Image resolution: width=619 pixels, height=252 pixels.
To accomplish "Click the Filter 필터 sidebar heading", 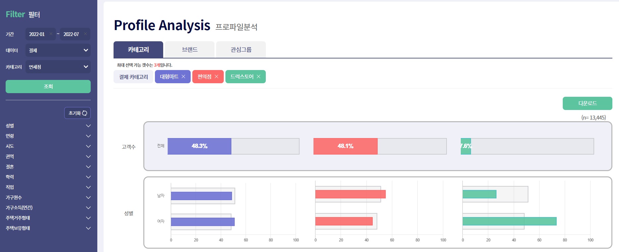I will (x=23, y=14).
